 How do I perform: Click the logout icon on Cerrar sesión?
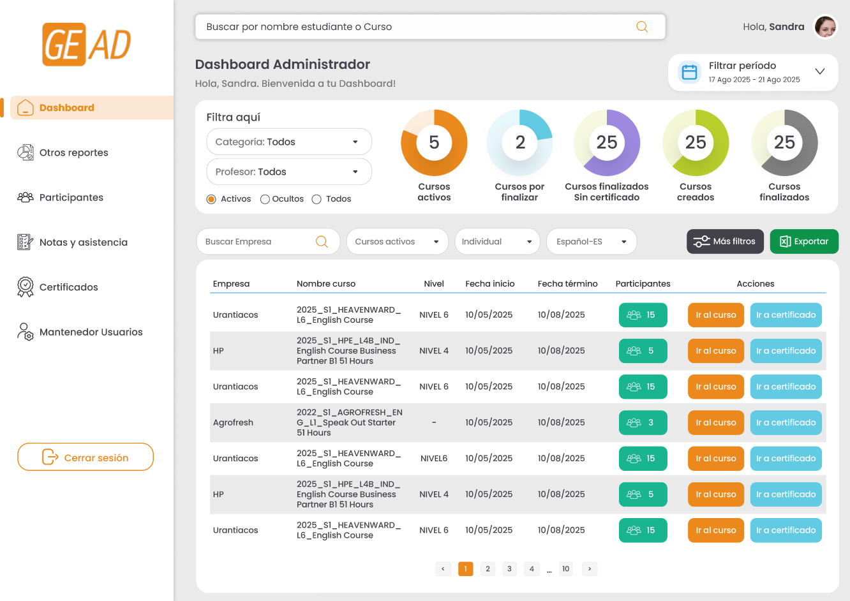[x=50, y=457]
